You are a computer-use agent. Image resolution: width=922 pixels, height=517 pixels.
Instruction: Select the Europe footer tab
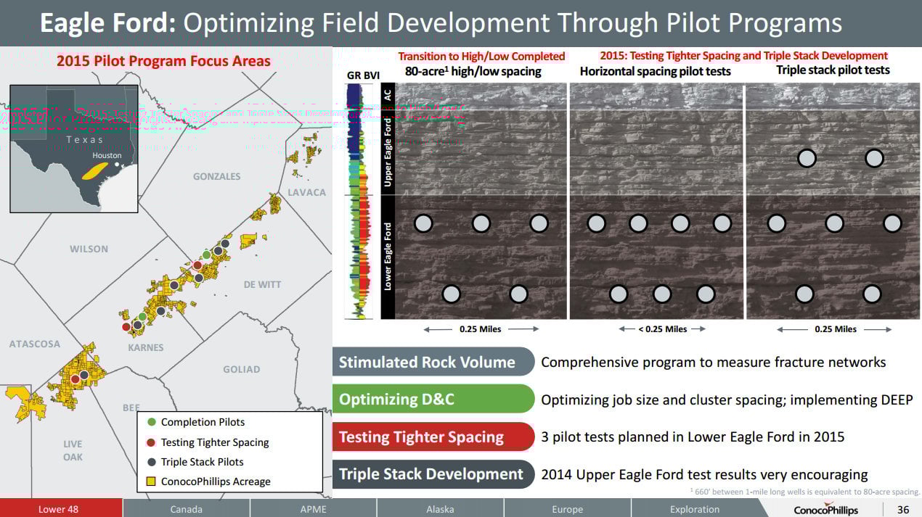(567, 509)
